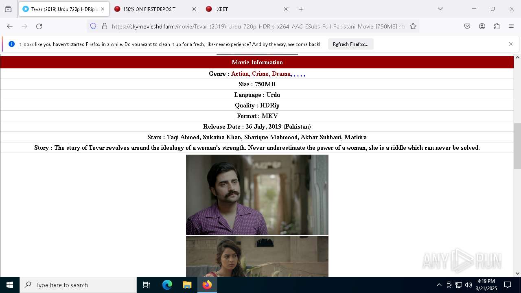Screen dimensions: 521x293
Task: Dismiss the Firefox refresh notification bar
Action: [511, 44]
